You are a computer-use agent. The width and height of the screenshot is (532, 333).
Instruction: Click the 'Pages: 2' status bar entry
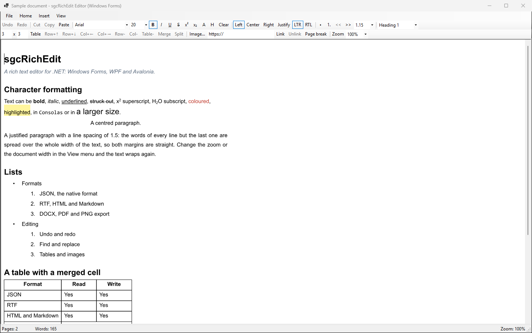click(10, 329)
